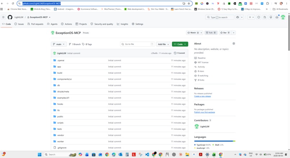
Task: Open the notifications inbox icon
Action: coord(277,17)
